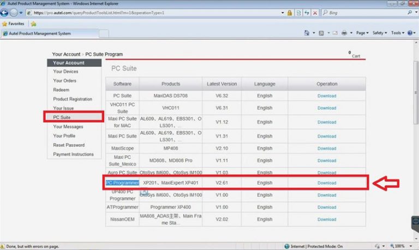Image resolution: width=419 pixels, height=250 pixels.
Task: Go back using the browser Back arrow
Action: point(4,13)
